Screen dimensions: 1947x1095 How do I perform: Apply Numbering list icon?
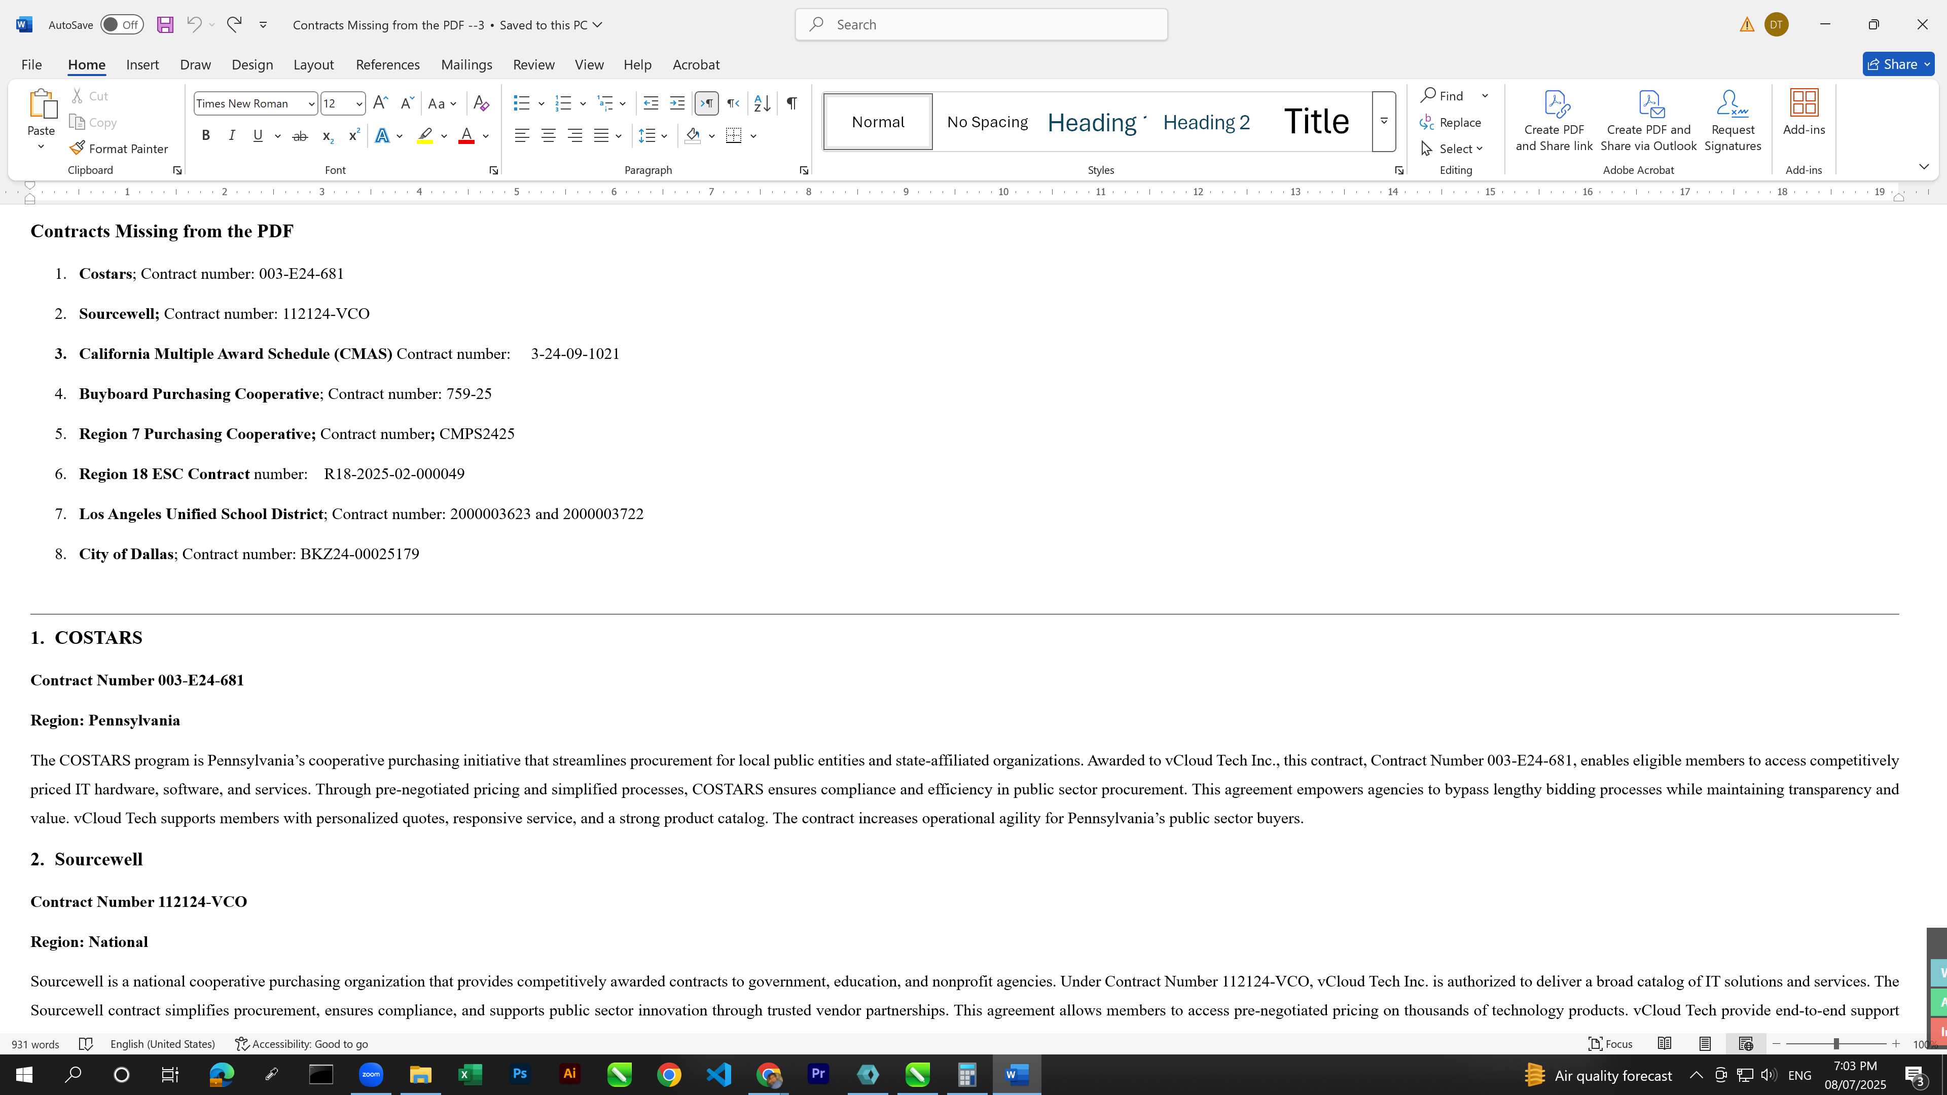563,103
